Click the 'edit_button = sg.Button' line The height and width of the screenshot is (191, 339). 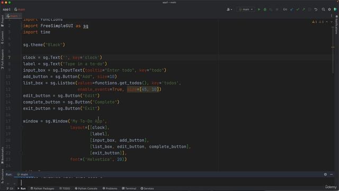click(61, 95)
